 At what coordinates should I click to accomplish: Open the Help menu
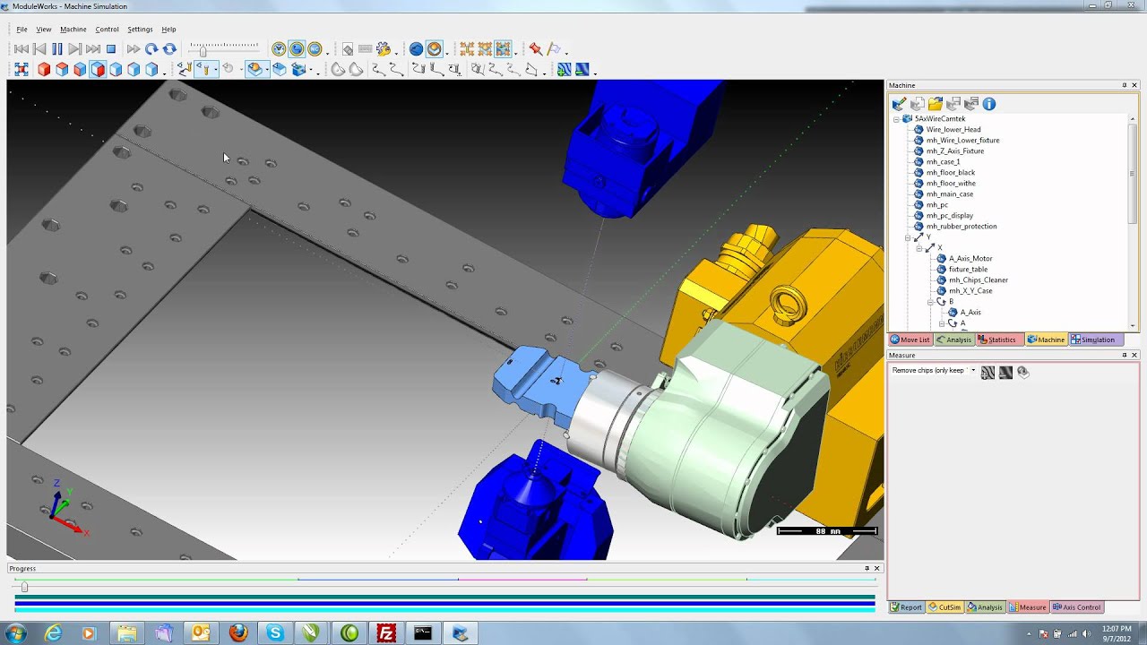(x=168, y=30)
